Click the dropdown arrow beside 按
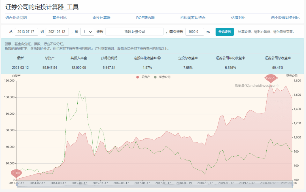 coord(90,32)
